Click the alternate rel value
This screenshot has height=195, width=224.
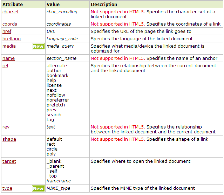click(x=57, y=65)
